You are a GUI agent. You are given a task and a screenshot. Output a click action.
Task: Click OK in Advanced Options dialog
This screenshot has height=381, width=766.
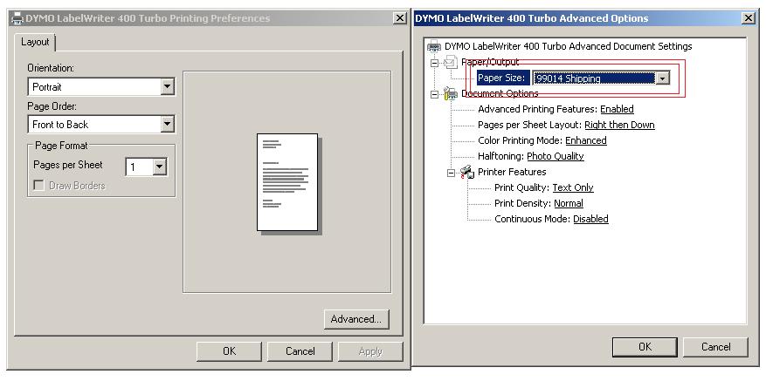pyautogui.click(x=645, y=347)
